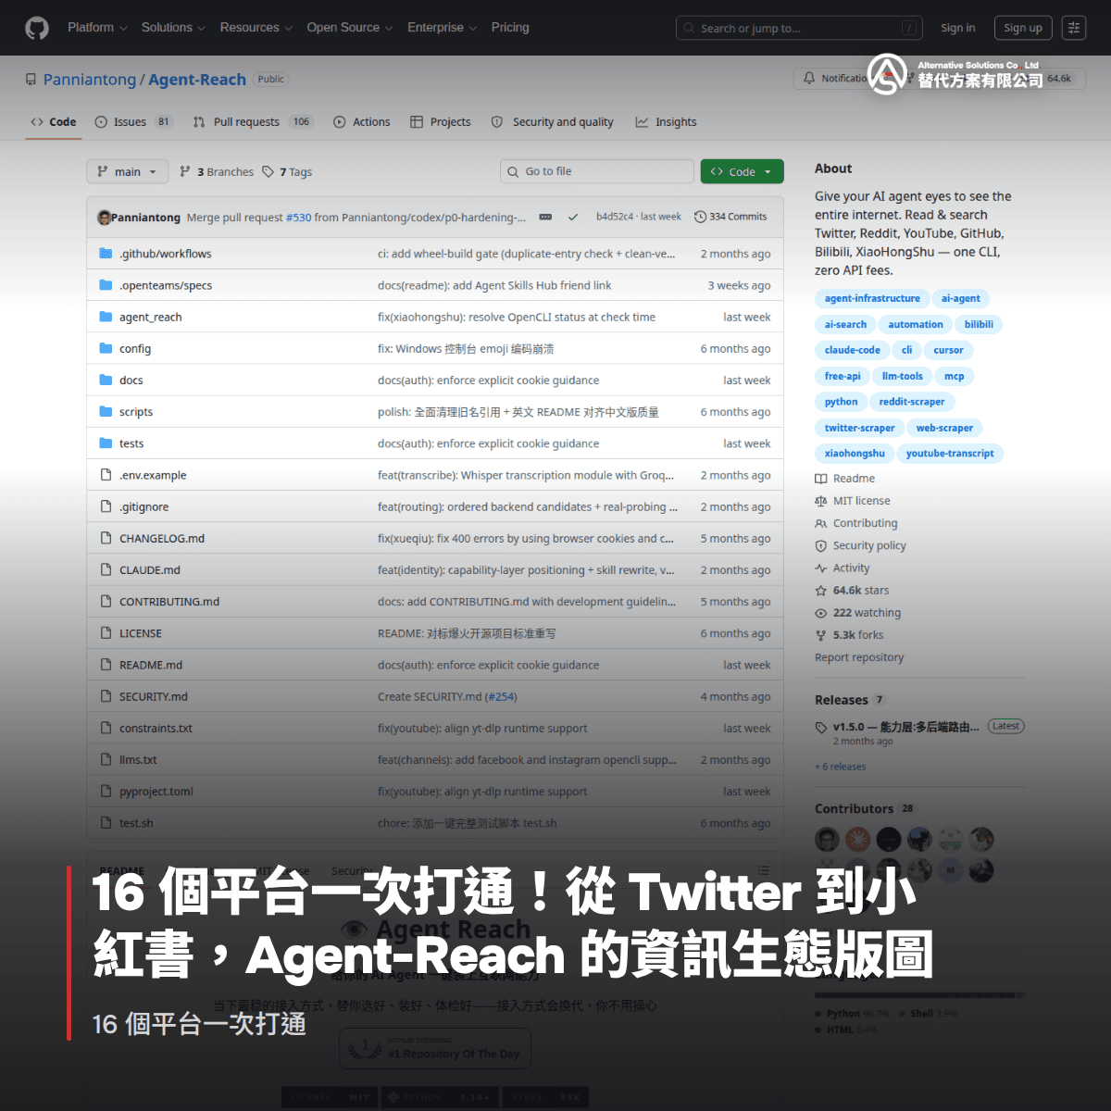
Task: Click Report repository link
Action: coord(859,657)
